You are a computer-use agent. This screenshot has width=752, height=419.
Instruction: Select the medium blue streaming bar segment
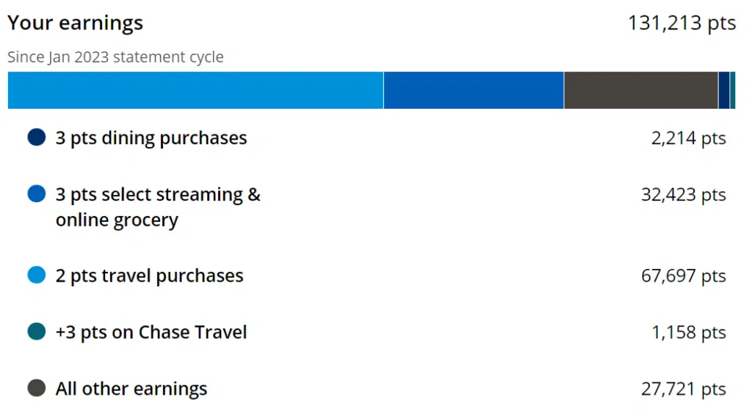point(474,90)
